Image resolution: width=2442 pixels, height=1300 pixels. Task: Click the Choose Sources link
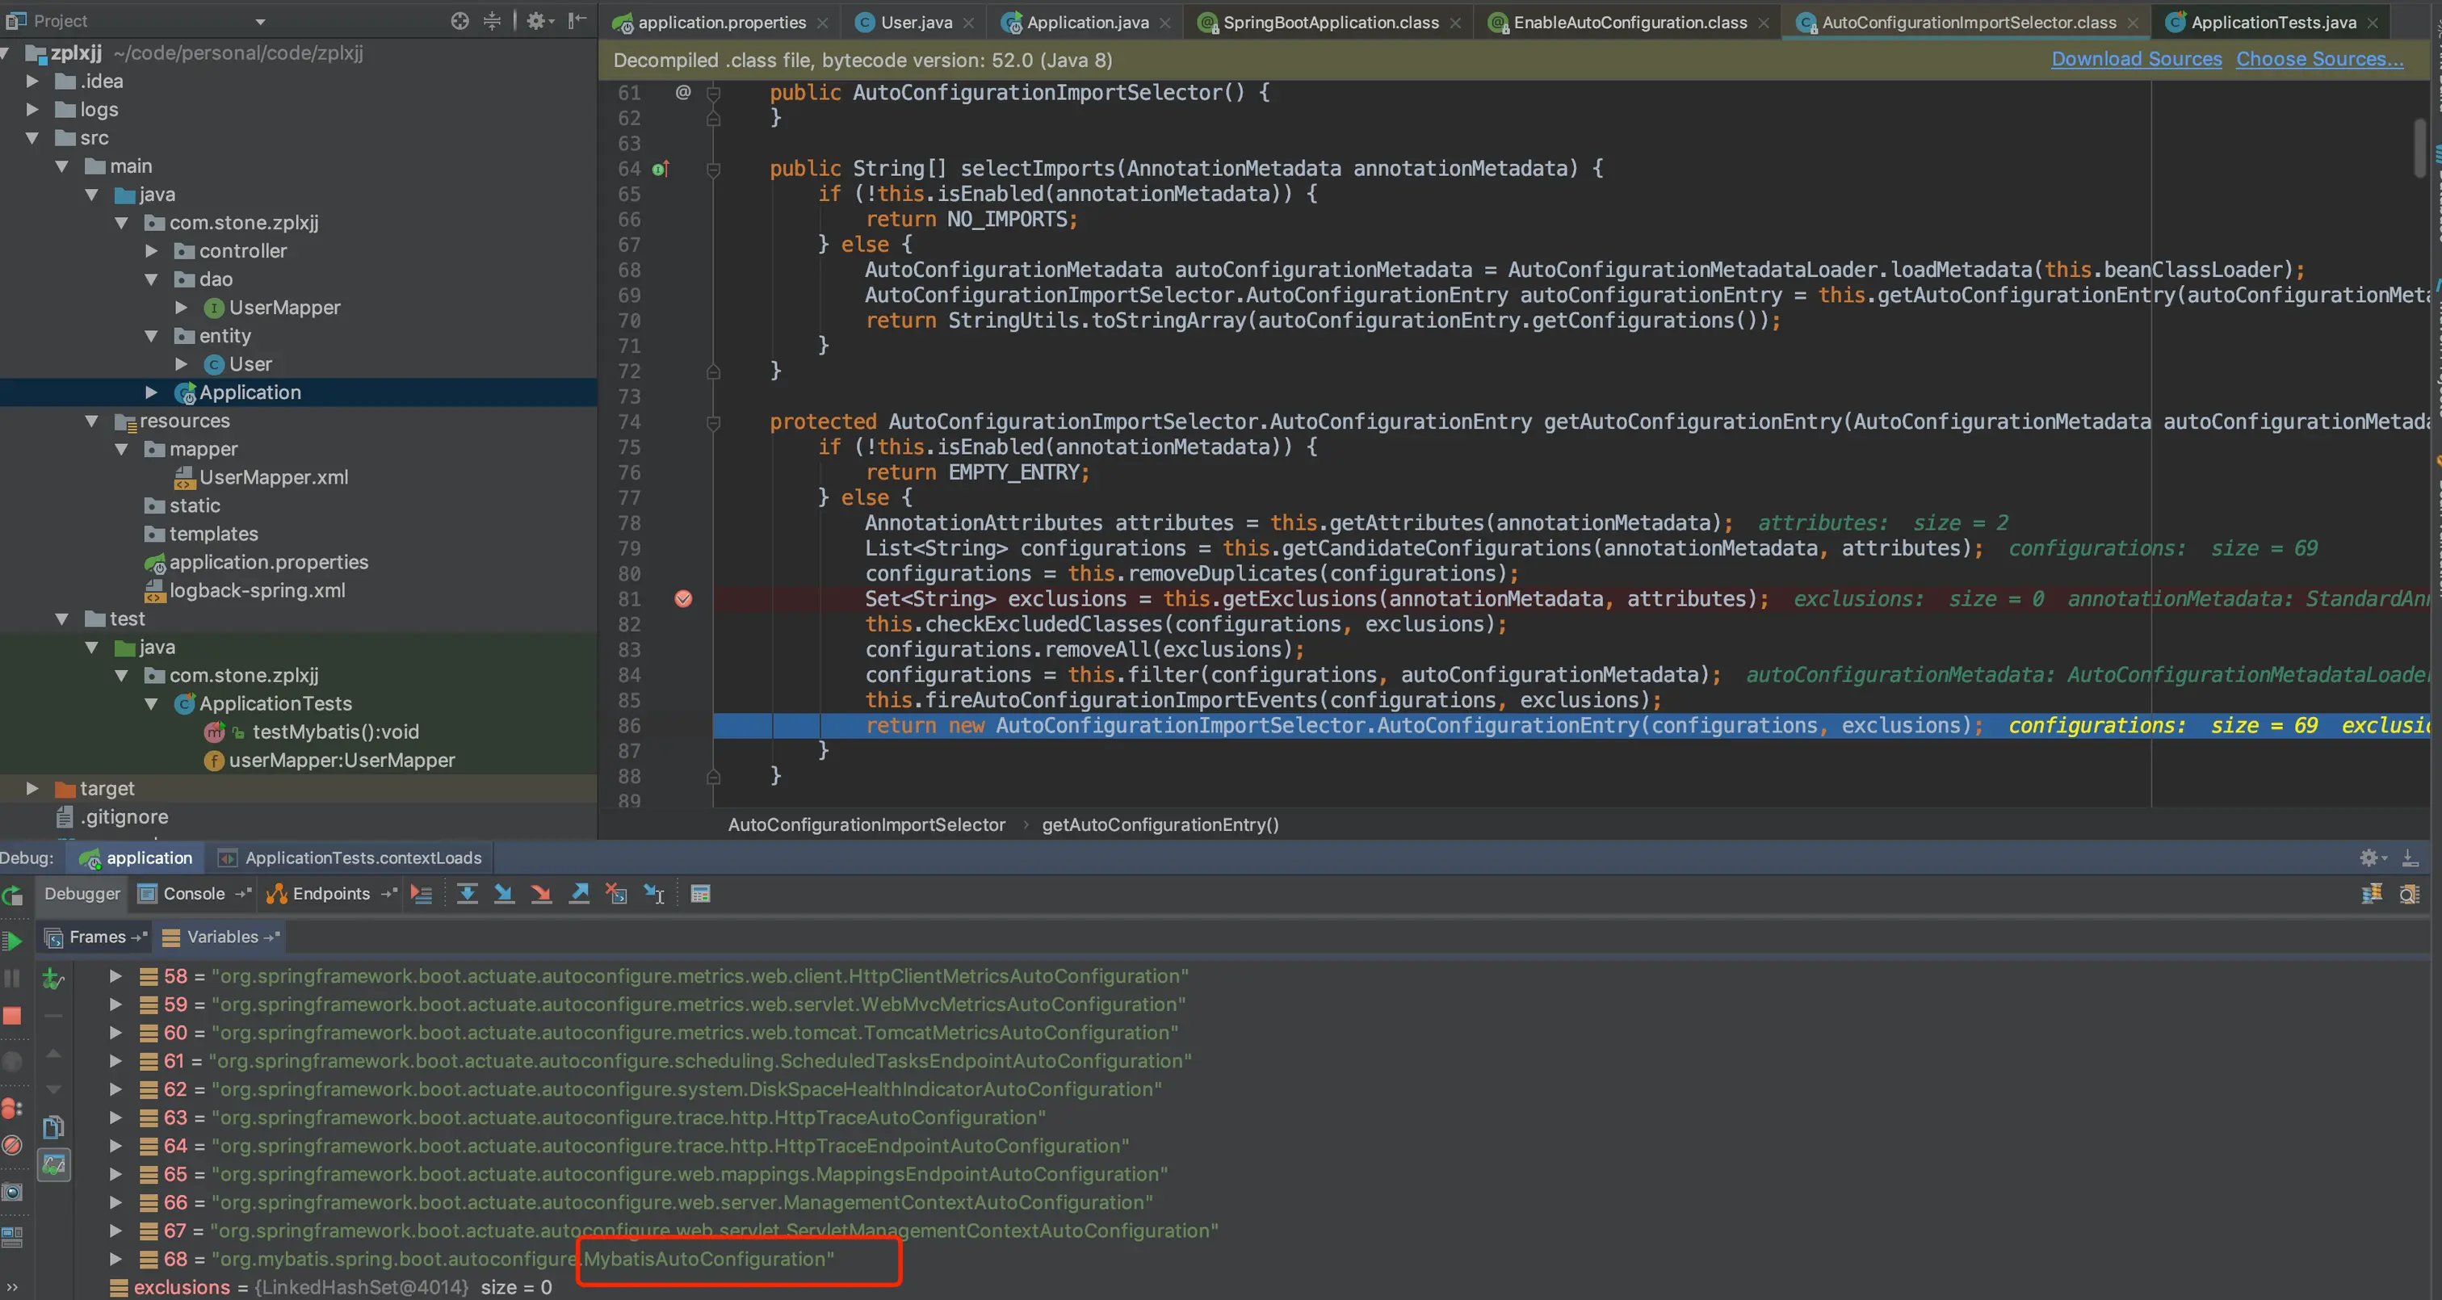[x=2318, y=59]
